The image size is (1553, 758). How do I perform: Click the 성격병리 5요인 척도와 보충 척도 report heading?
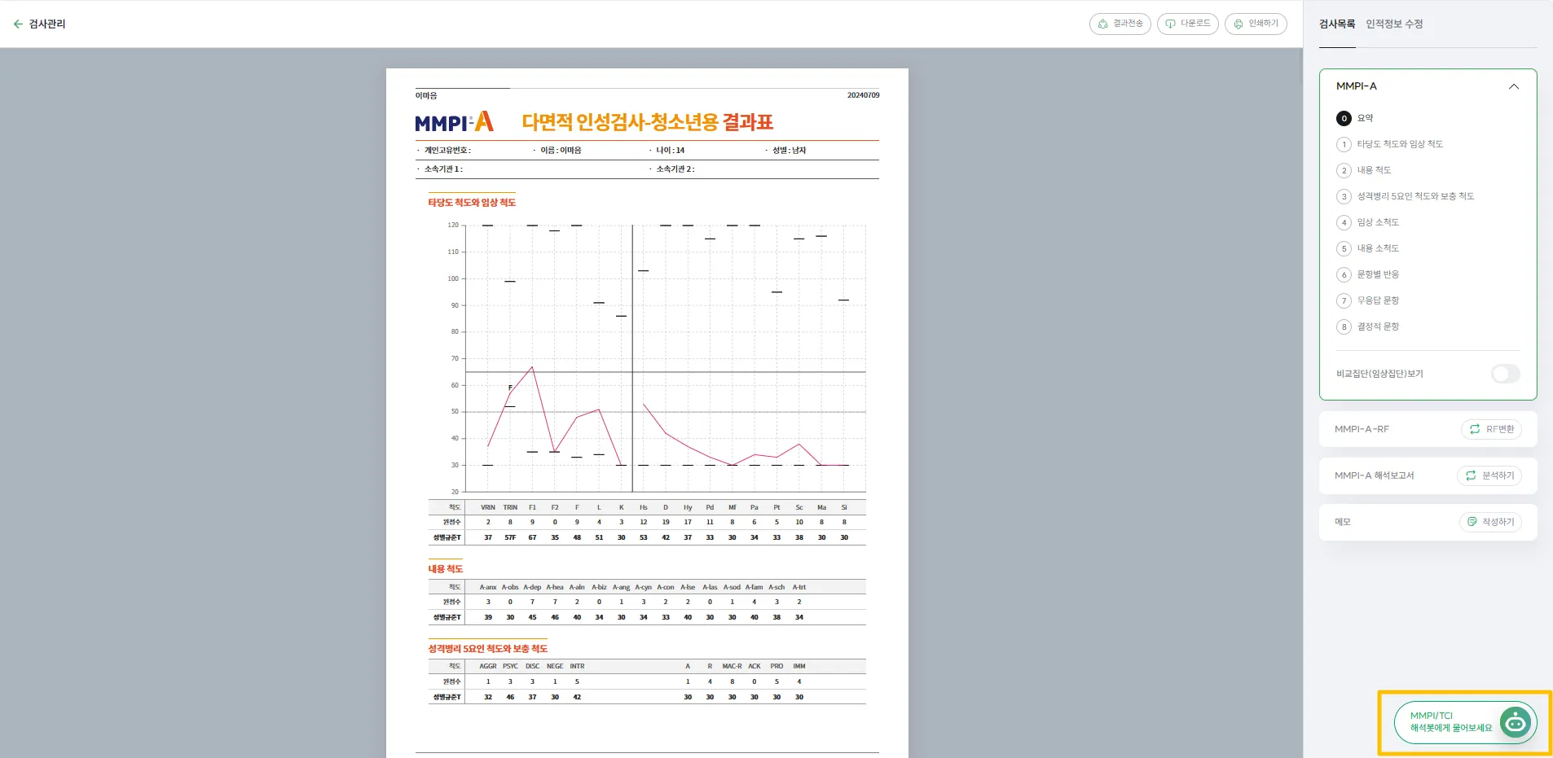pyautogui.click(x=488, y=649)
